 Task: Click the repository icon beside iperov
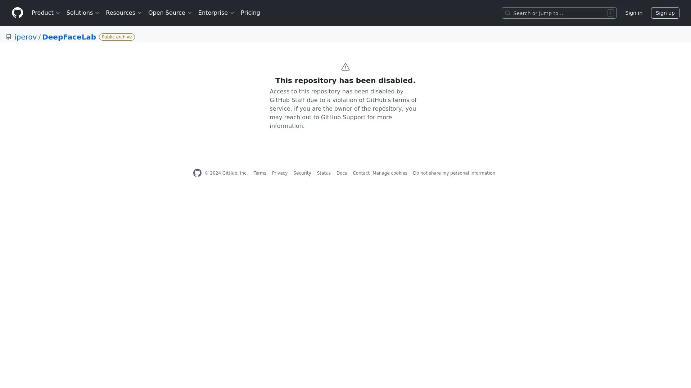[9, 37]
